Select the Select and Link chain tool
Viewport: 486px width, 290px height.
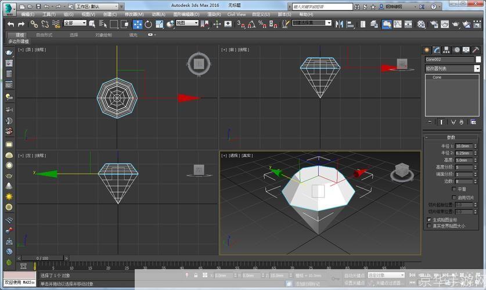click(34, 24)
